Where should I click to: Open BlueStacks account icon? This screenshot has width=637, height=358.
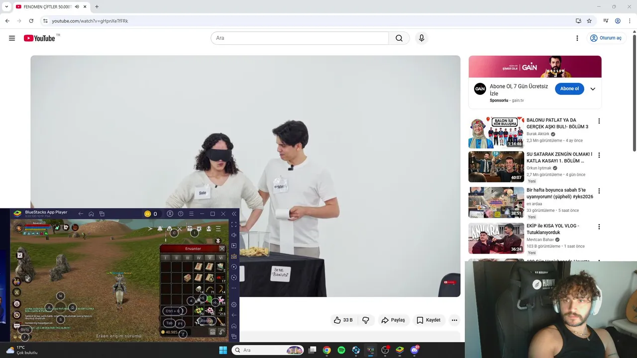[x=170, y=214]
